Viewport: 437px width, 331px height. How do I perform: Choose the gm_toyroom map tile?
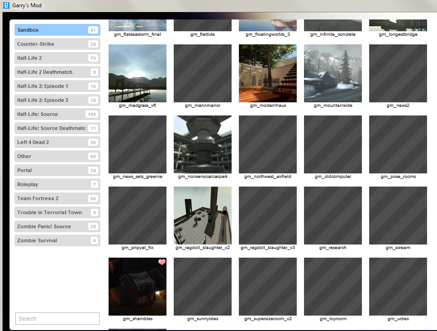pyautogui.click(x=333, y=287)
